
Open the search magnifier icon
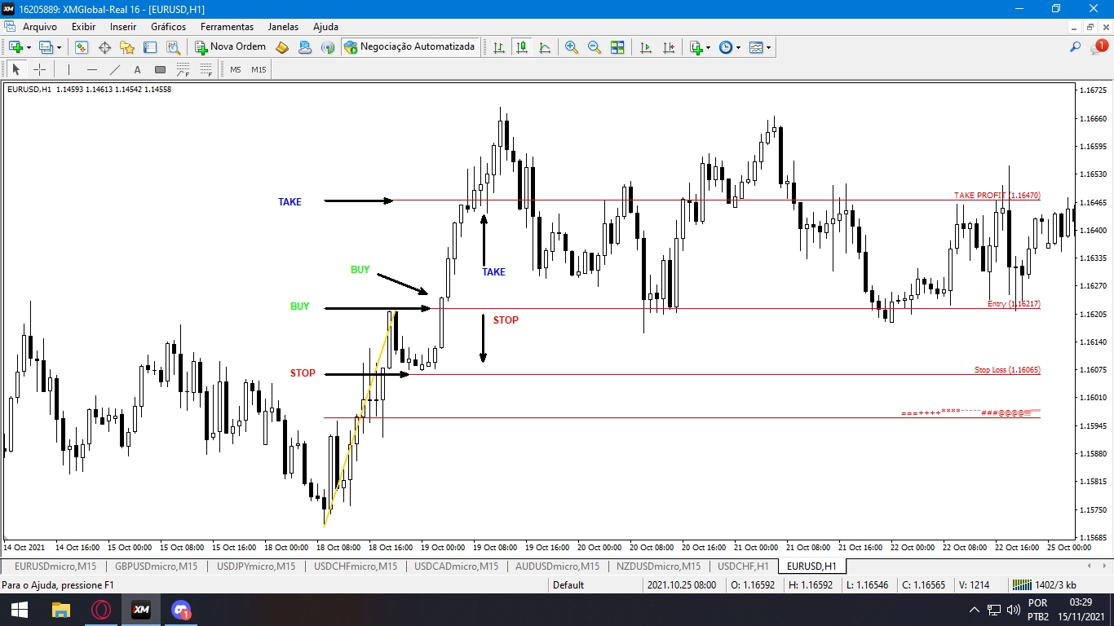[1076, 47]
